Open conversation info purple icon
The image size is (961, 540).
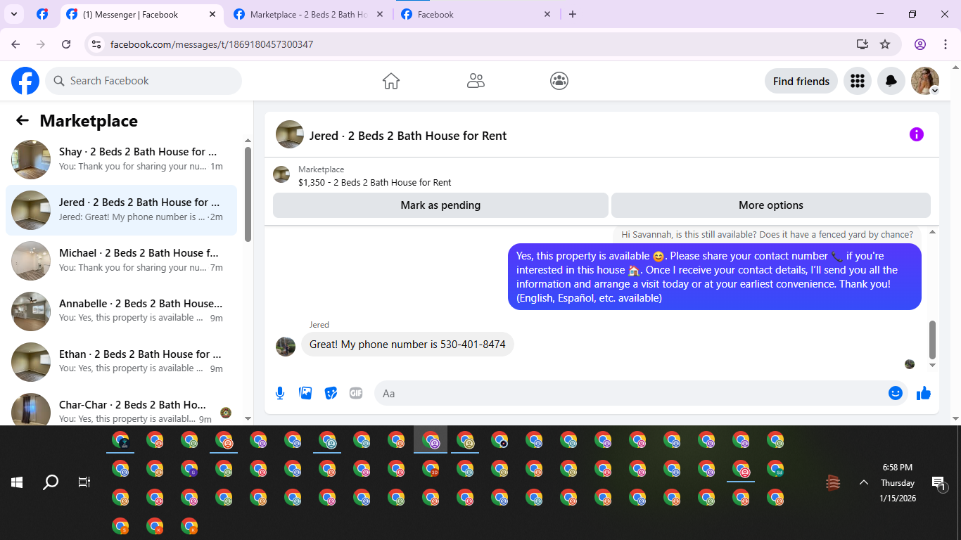[x=916, y=134]
